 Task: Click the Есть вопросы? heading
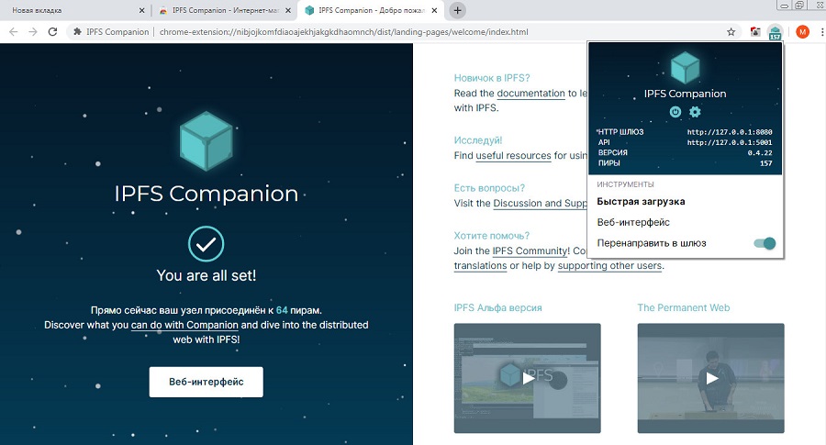coord(489,188)
